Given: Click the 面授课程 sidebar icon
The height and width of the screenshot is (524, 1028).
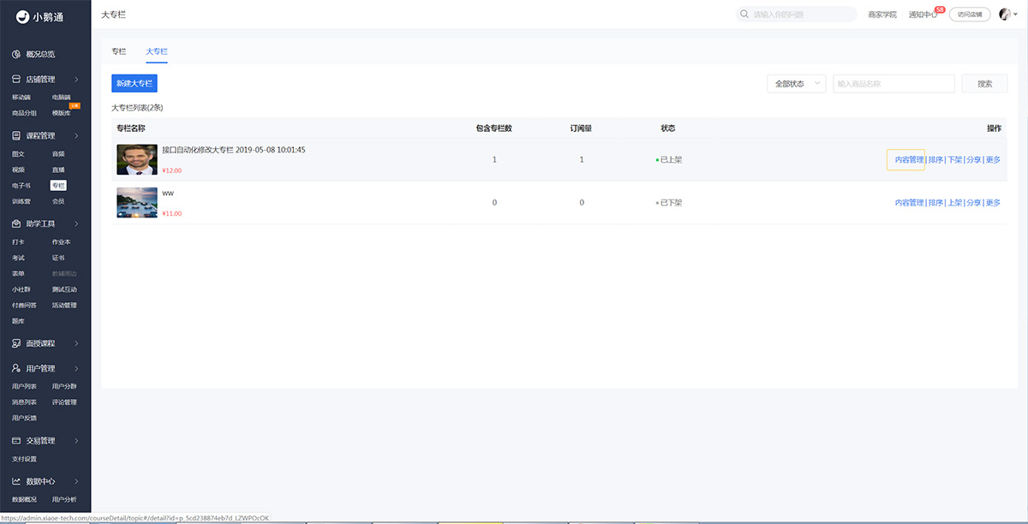Looking at the screenshot, I should click(16, 343).
